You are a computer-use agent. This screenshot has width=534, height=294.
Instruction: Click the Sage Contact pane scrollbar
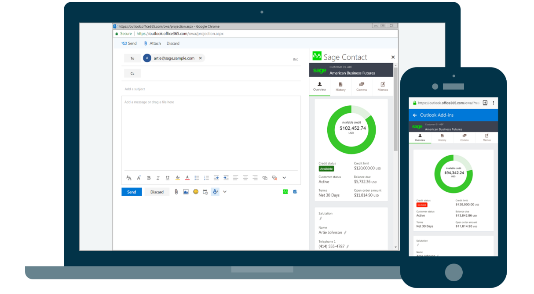click(x=396, y=110)
